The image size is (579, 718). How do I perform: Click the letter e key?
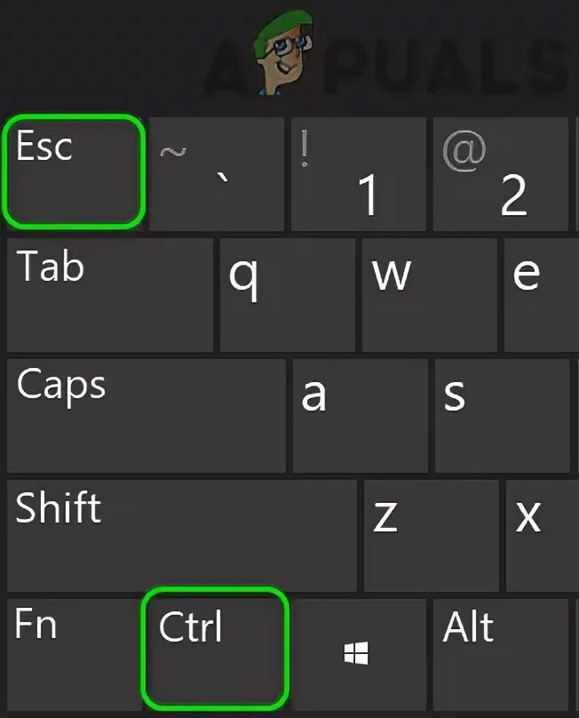[x=542, y=295]
